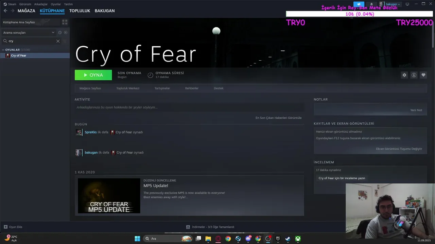Viewport: 435px width, 244px height.
Task: Clear the search text with X
Action: 58,41
